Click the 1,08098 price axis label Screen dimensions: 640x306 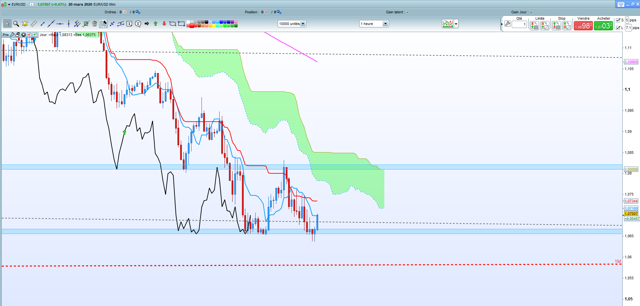[631, 169]
